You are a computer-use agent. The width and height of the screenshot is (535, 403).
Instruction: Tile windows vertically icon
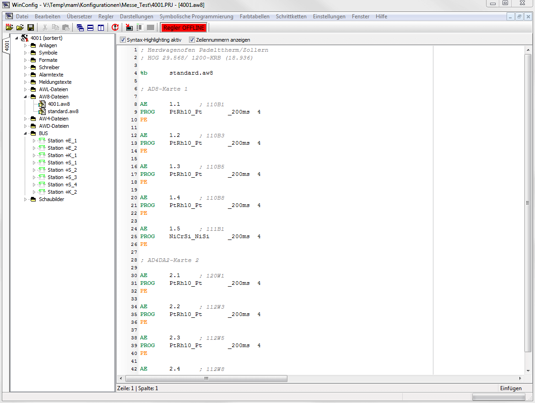point(101,27)
